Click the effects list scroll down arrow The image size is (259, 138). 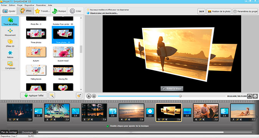pos(81,89)
